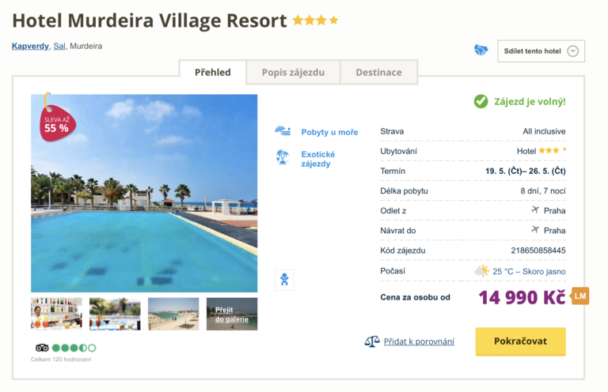Viewport: 608px width, 392px height.
Task: Click the green checkmark availability icon
Action: 481,101
